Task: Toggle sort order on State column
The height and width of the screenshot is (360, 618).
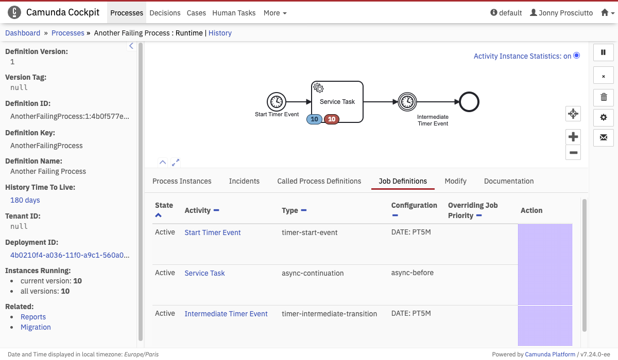Action: [158, 215]
